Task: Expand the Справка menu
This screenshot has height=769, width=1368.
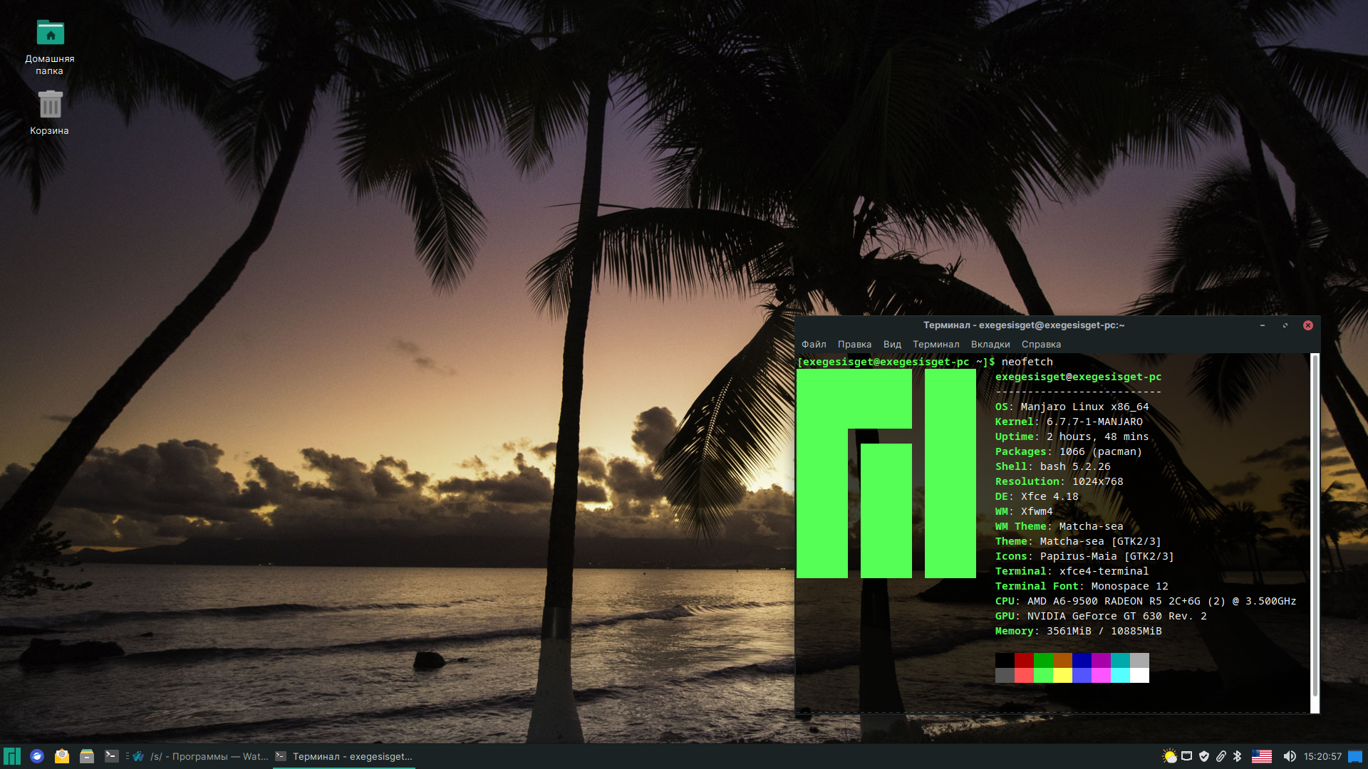Action: pyautogui.click(x=1041, y=345)
